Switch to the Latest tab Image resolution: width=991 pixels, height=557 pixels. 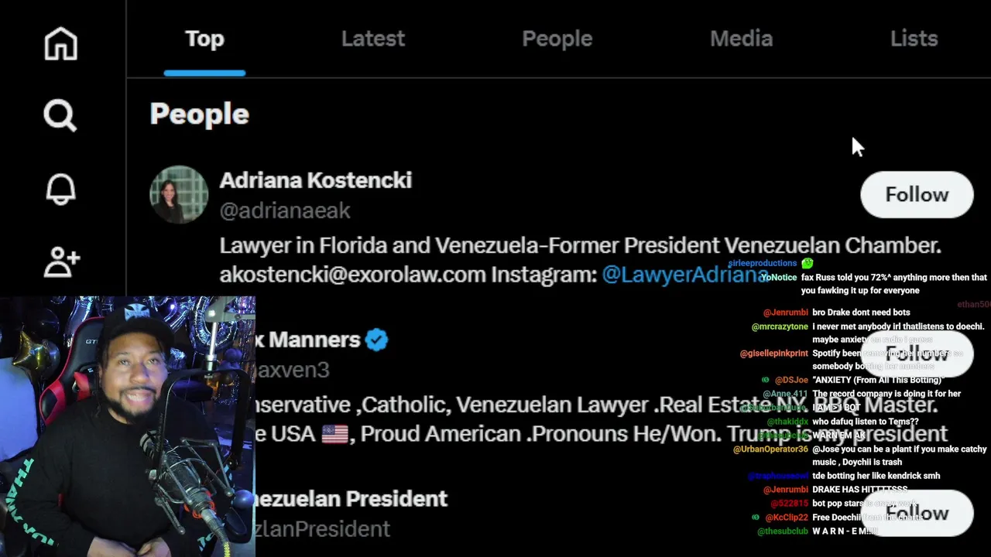point(373,39)
